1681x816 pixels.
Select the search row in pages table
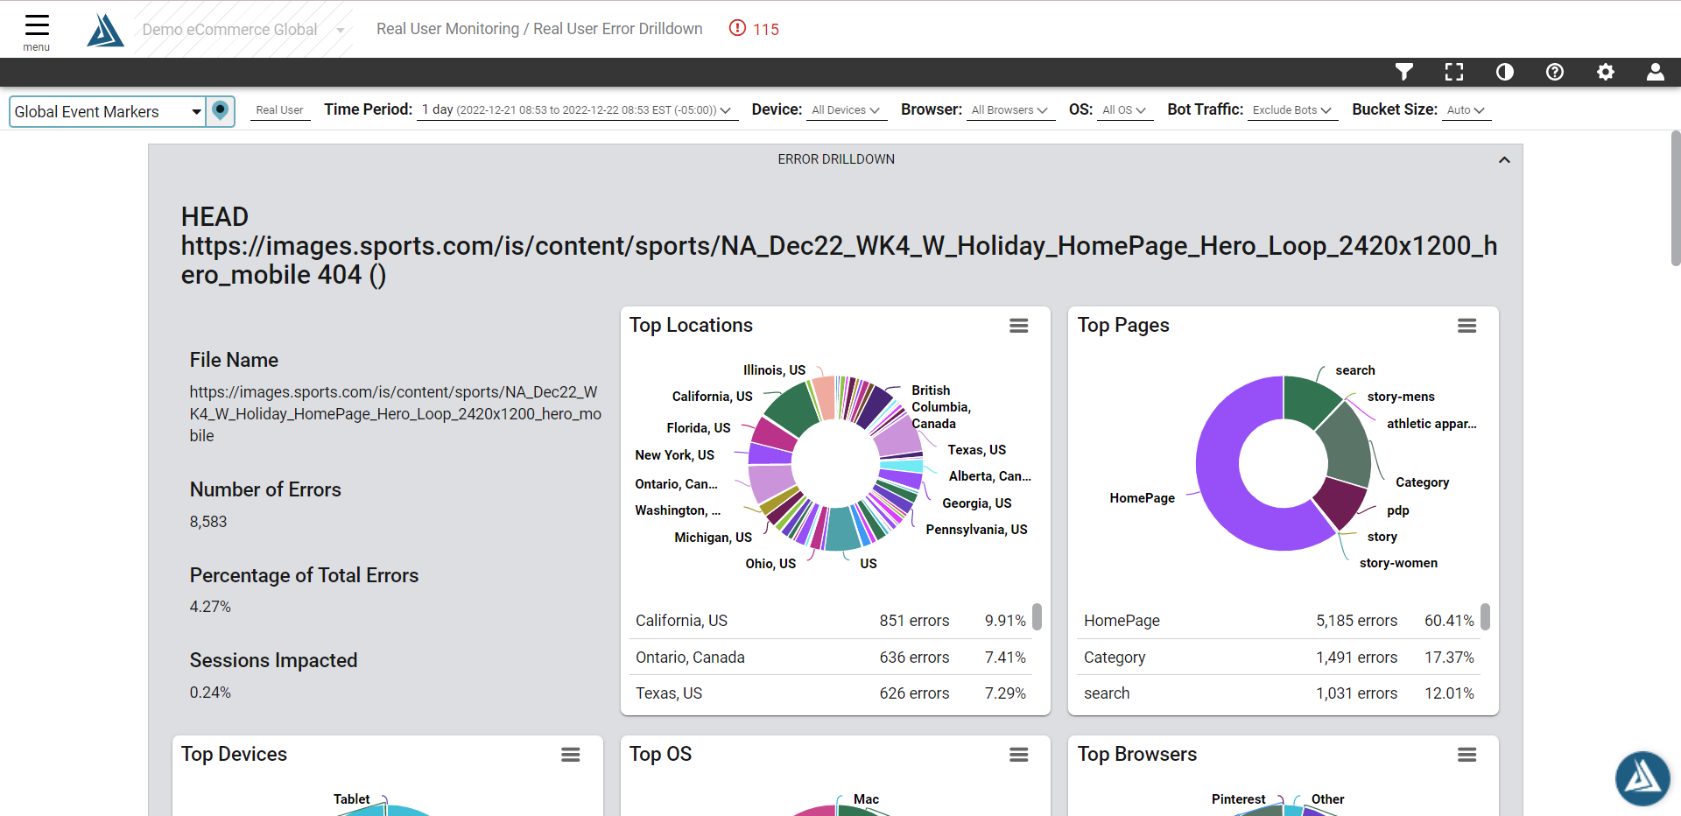click(1278, 693)
